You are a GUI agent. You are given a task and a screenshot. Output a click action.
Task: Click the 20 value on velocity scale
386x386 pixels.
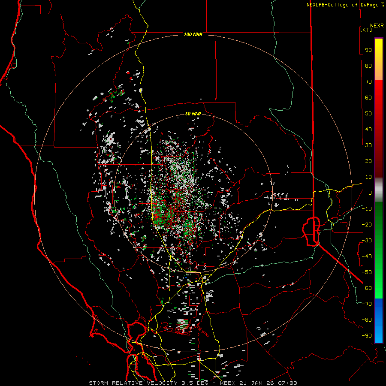click(368, 161)
